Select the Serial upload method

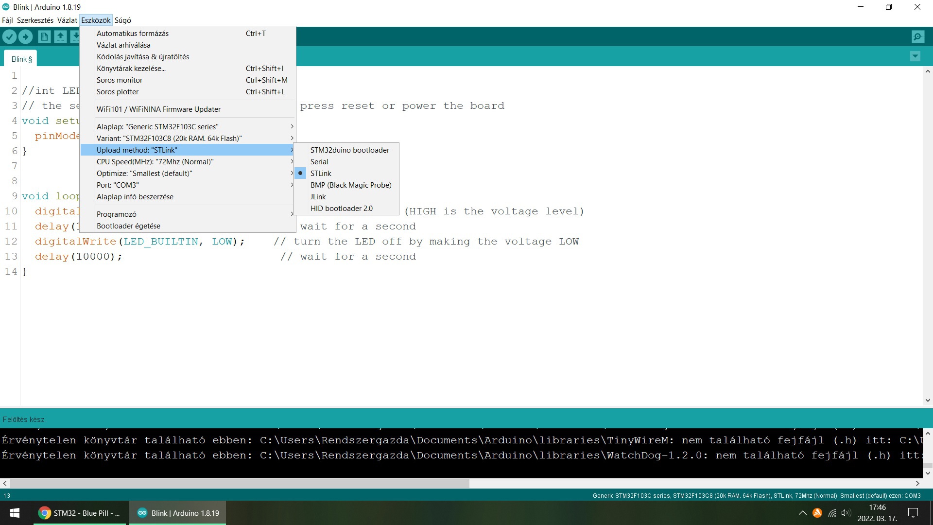coord(319,162)
